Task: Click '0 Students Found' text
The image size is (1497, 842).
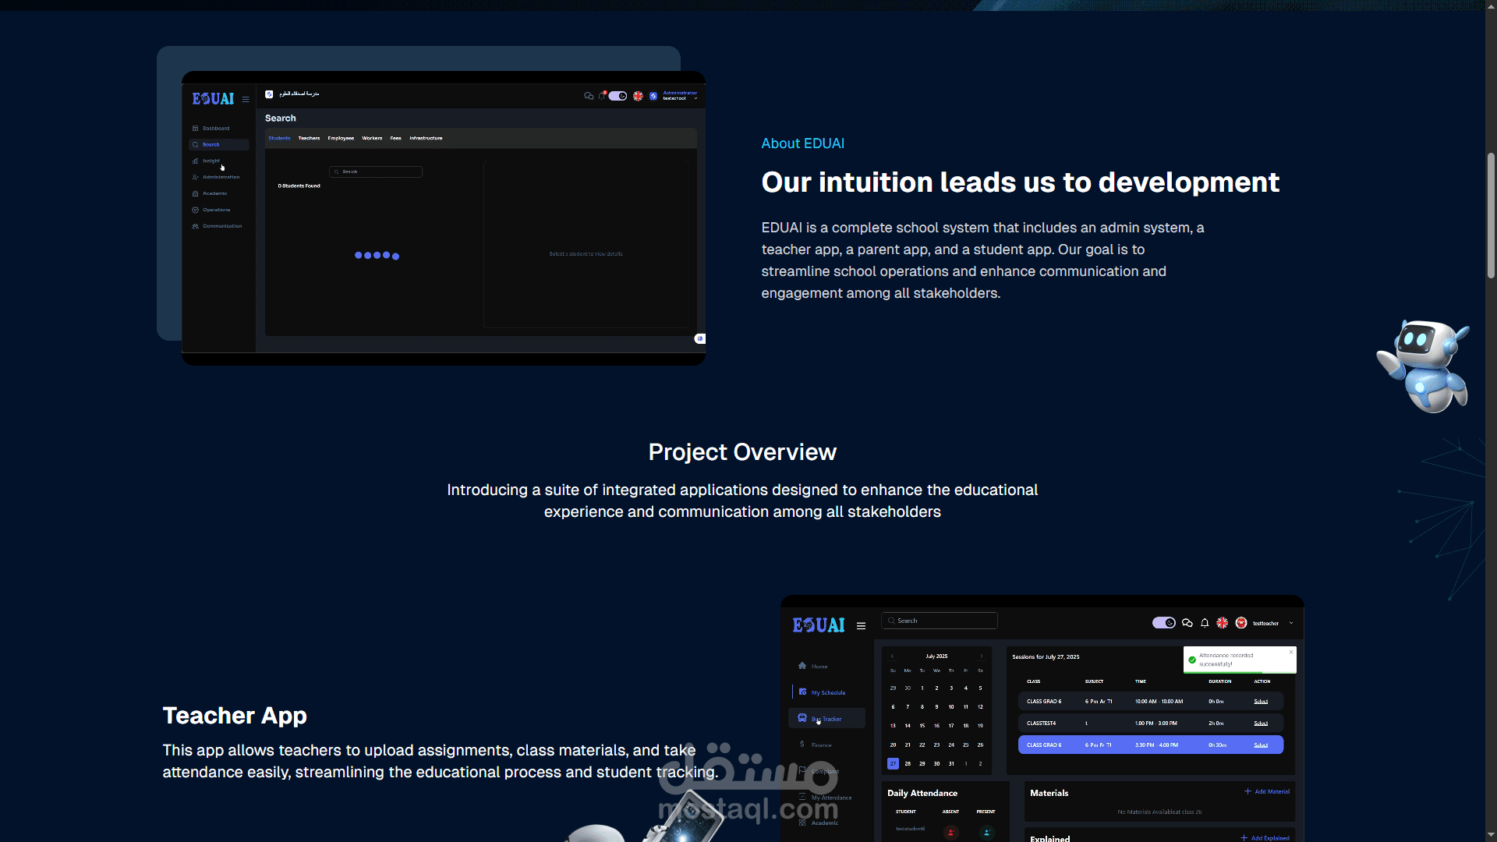Action: [299, 186]
